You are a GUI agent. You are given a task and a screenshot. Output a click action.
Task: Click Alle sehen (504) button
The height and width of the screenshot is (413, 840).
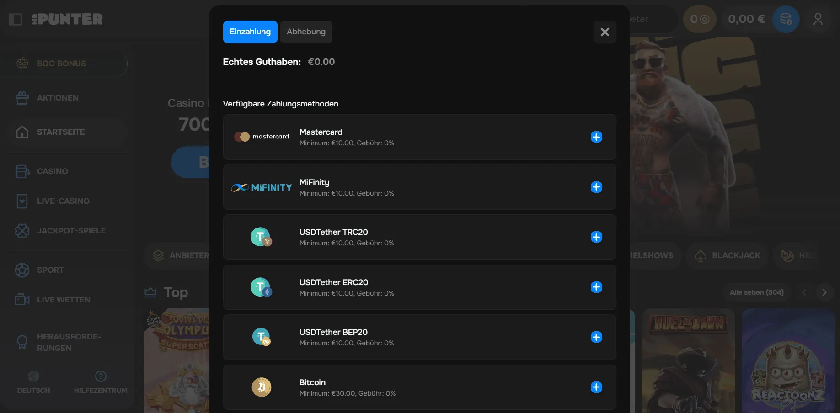[x=756, y=292]
